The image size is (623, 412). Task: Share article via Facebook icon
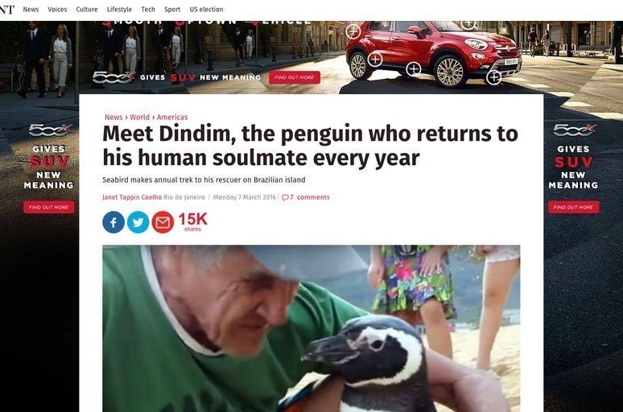113,222
